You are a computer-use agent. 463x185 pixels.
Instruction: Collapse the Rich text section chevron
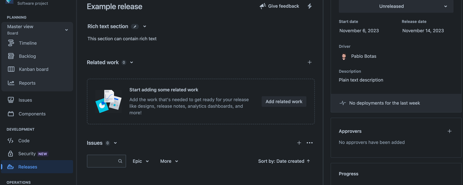coord(145,26)
